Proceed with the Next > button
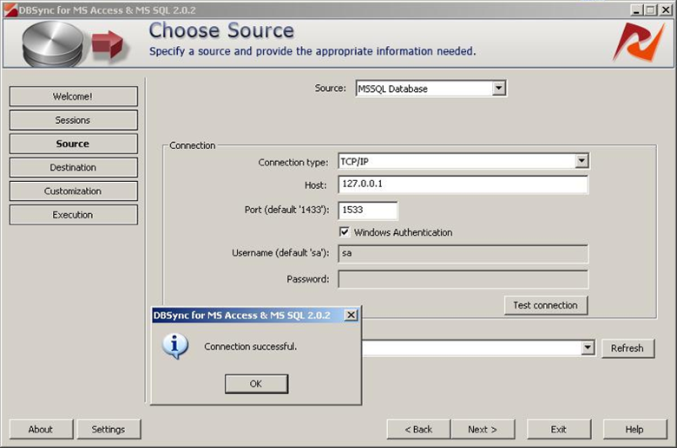Image resolution: width=677 pixels, height=448 pixels. (x=483, y=430)
